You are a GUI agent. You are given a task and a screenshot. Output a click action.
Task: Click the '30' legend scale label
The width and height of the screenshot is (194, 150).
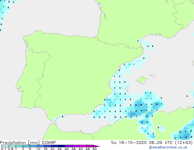66,149
